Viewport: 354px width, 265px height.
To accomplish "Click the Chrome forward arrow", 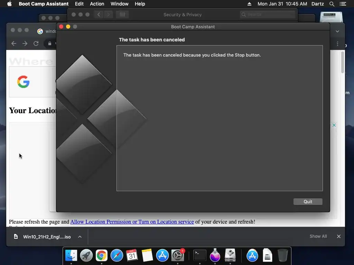I will pyautogui.click(x=25, y=43).
